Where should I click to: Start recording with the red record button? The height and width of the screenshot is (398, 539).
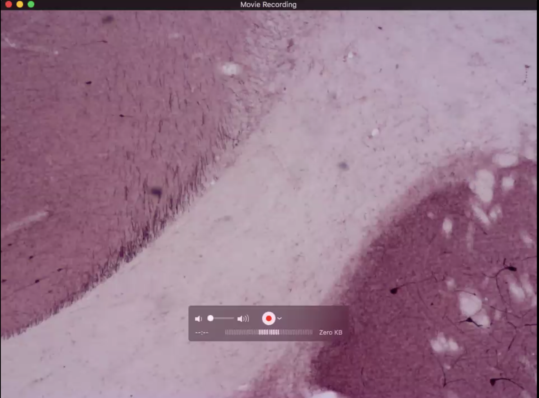click(268, 318)
